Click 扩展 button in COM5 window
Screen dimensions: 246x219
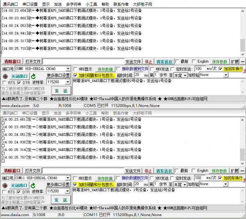click(x=235, y=62)
